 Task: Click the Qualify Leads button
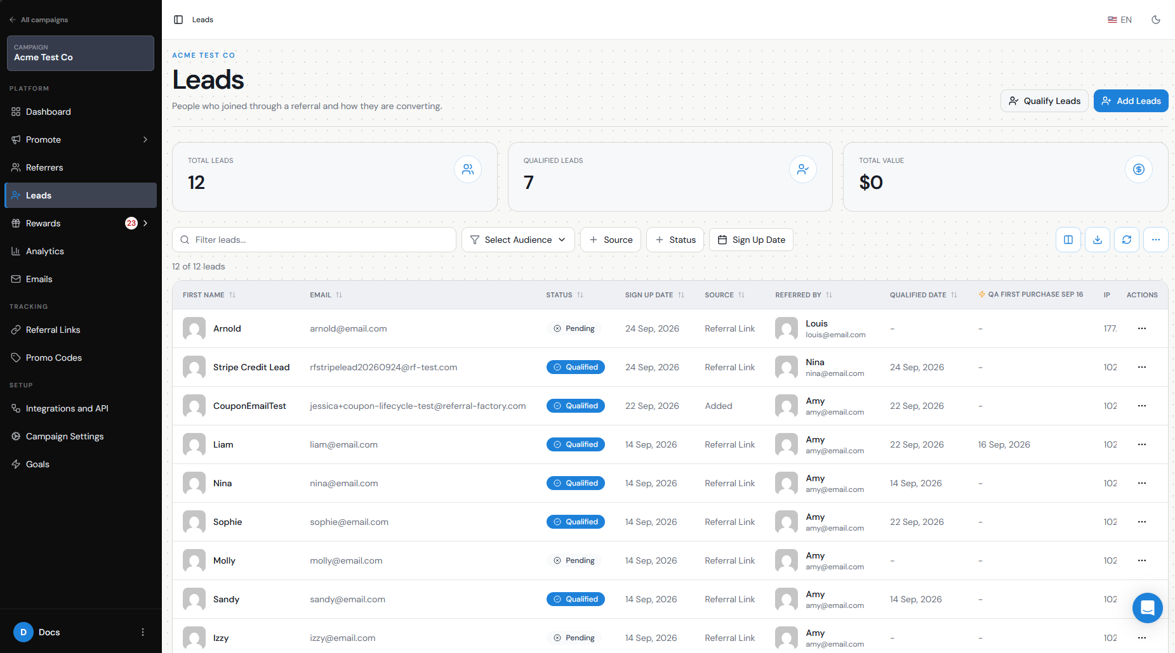(x=1044, y=101)
